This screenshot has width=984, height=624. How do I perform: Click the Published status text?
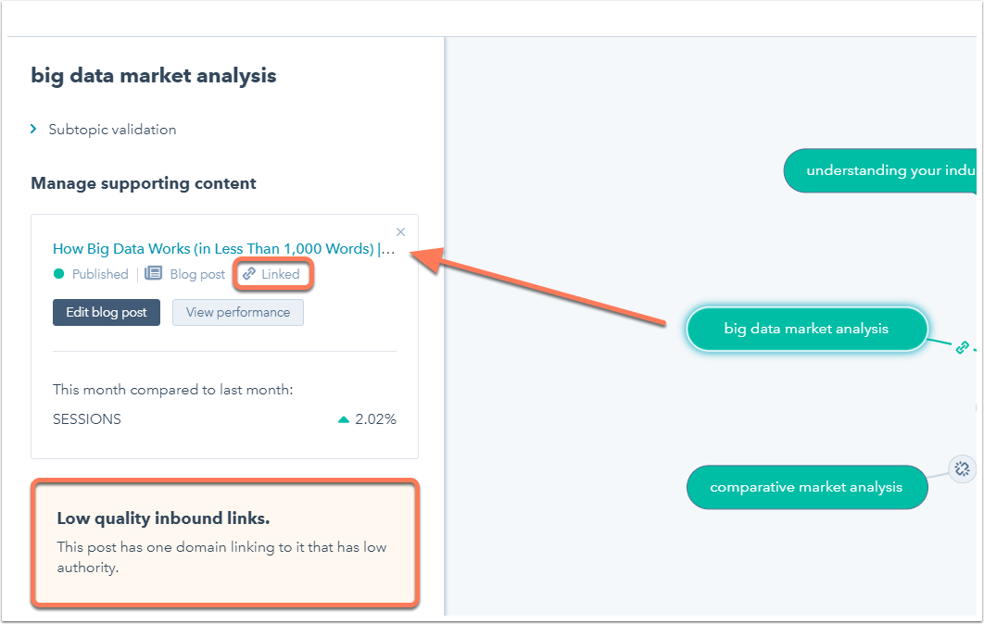click(100, 274)
